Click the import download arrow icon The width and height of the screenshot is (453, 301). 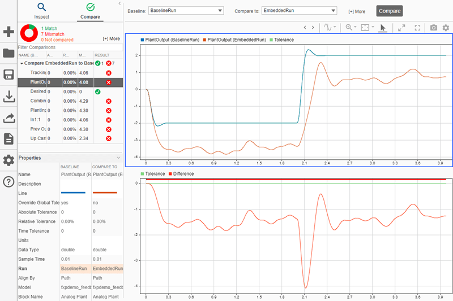8,97
